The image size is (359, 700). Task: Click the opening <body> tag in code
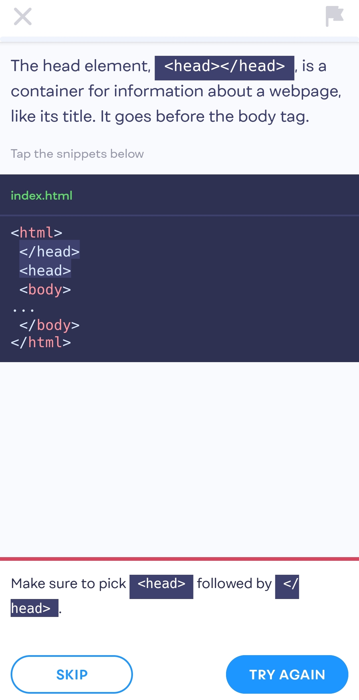coord(45,290)
